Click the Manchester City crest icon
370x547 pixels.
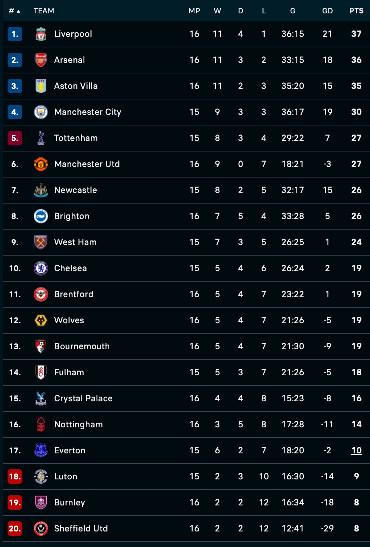pos(41,112)
